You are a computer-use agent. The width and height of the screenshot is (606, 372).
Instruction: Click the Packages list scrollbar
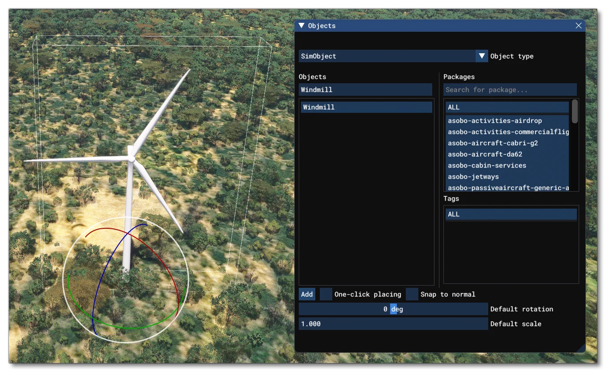[575, 111]
